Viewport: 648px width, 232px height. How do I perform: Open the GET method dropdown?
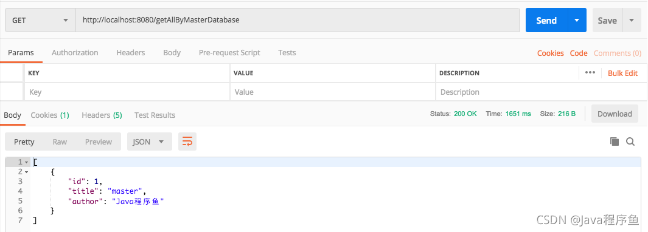point(40,20)
